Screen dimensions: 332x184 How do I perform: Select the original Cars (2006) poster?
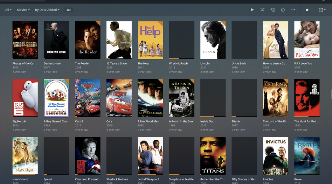point(119,98)
